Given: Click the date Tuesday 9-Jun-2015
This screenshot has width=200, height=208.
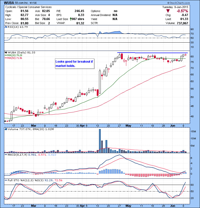Looking at the screenshot, I should tap(175, 7).
